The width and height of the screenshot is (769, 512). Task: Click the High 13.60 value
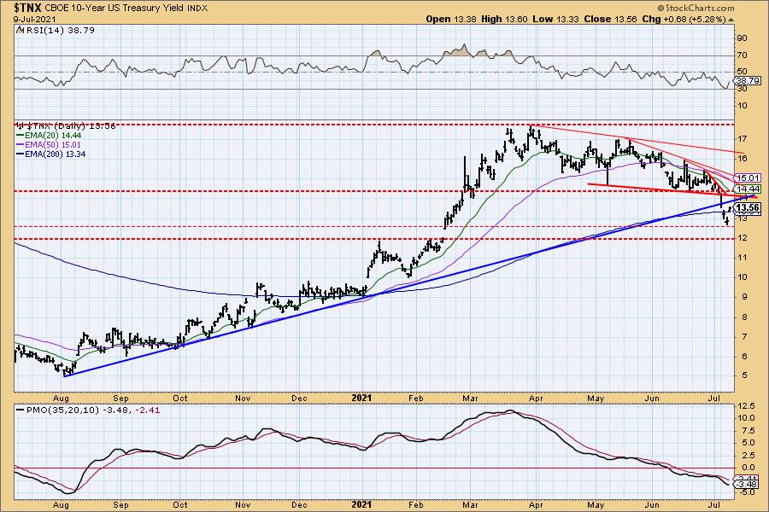505,19
